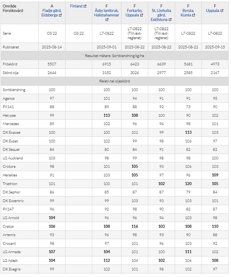Follow the Åsby lantbruk, Hallstahammar link

(107, 13)
